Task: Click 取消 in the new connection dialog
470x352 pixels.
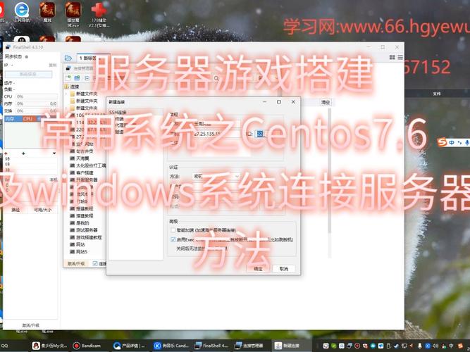Action: tap(283, 269)
